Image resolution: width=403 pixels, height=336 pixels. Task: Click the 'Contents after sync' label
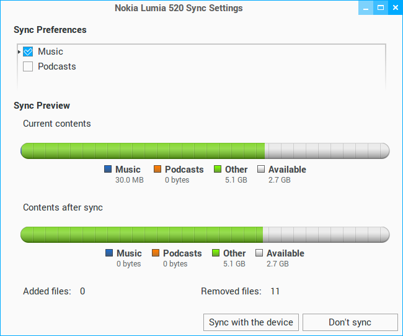(63, 207)
